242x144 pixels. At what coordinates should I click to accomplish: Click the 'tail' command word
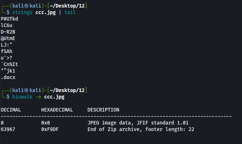click(70, 12)
